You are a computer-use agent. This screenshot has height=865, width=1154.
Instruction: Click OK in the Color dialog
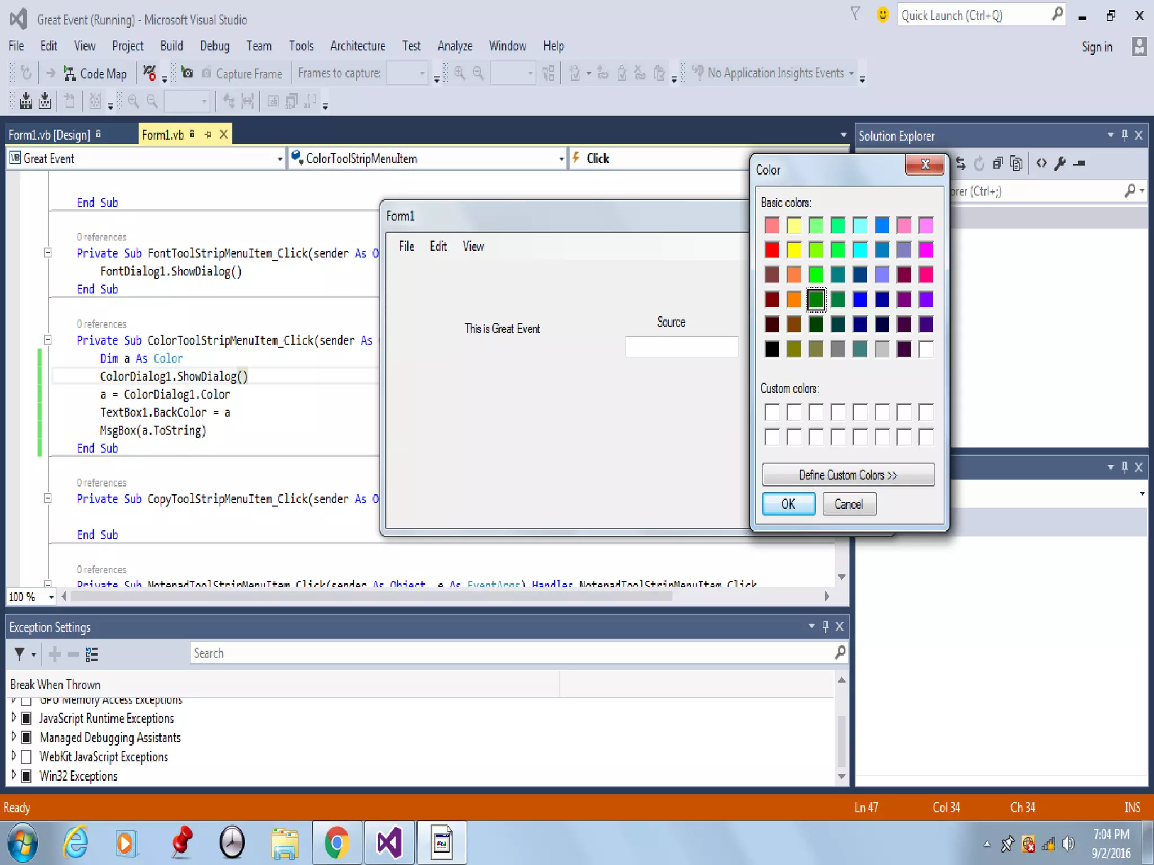coord(788,504)
